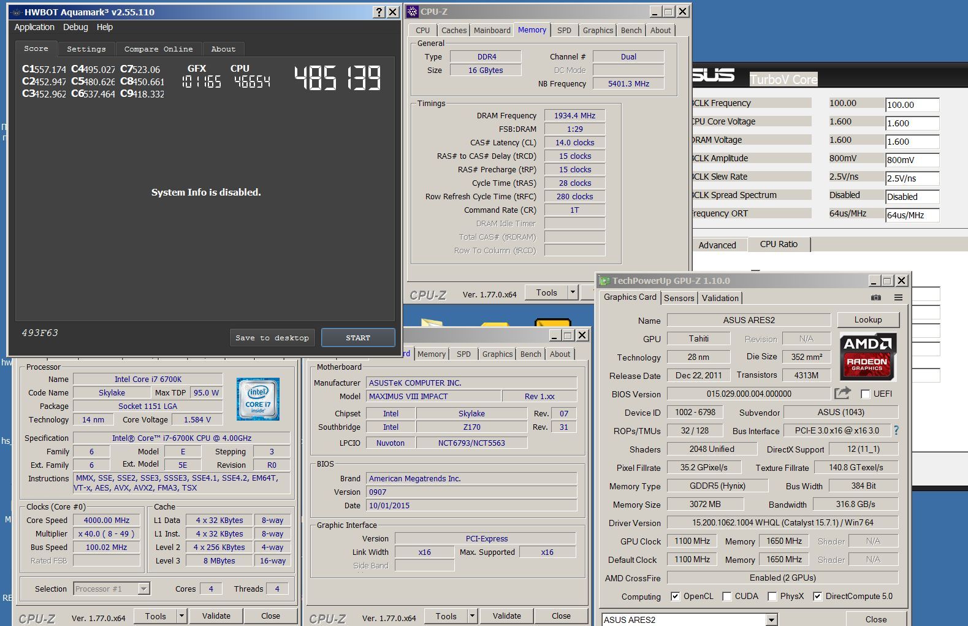The height and width of the screenshot is (626, 968).
Task: Click the Close button in GPU-Z
Action: (x=875, y=619)
